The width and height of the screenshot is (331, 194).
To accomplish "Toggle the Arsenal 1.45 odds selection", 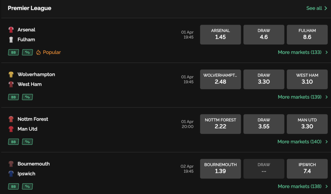I will (x=220, y=34).
